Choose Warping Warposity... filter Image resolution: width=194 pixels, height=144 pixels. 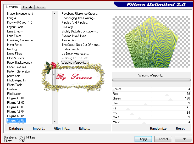coord(75,63)
